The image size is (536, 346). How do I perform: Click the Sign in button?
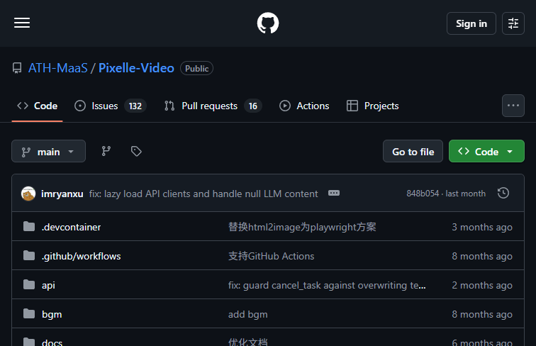[x=471, y=23]
